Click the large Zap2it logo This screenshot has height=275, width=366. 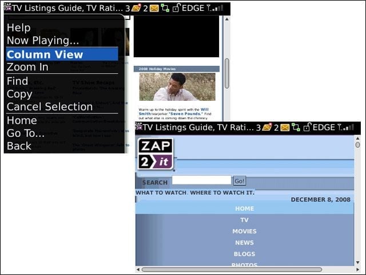pos(156,154)
